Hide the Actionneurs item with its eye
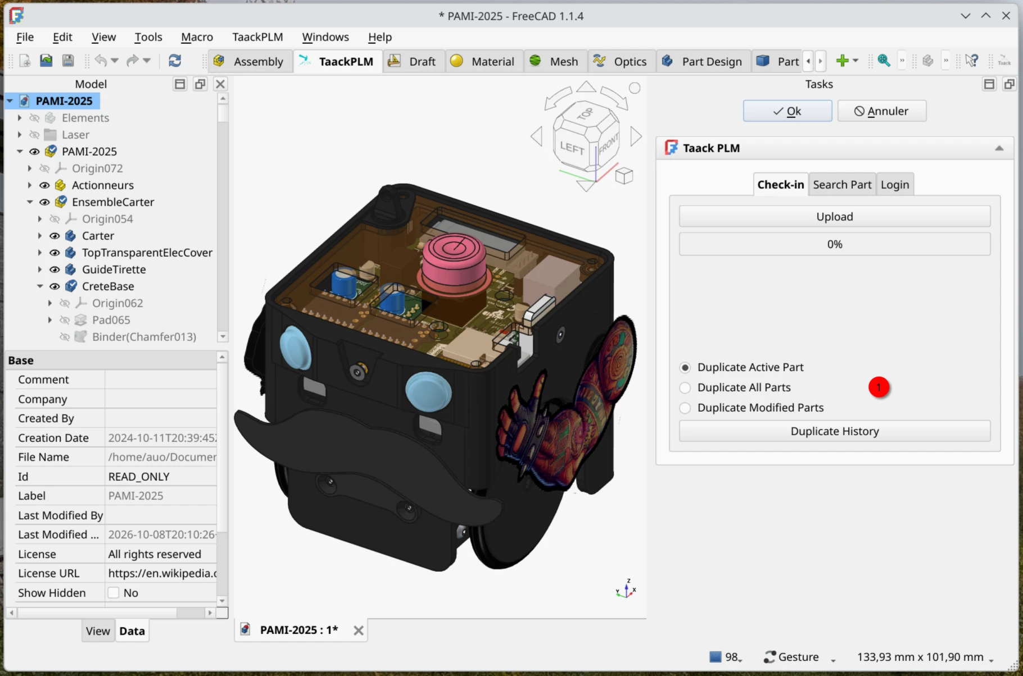Viewport: 1023px width, 676px height. click(x=44, y=185)
